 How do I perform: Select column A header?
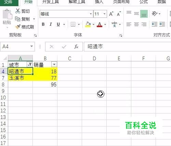pyautogui.click(x=21, y=58)
